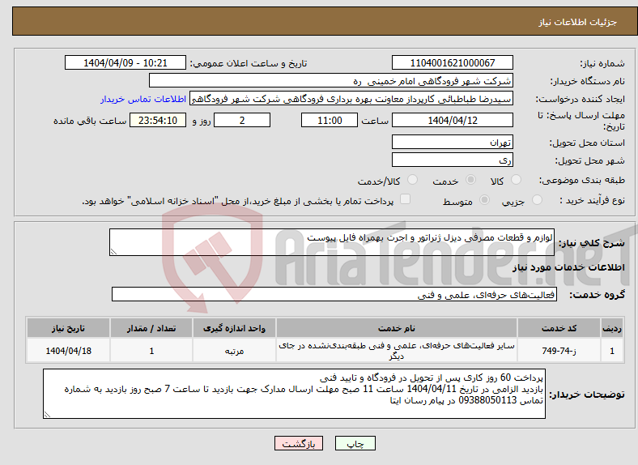Click the service name cell سایر فعالیت‌های حرفه‌ای
Image resolution: width=638 pixels, height=465 pixels.
pyautogui.click(x=396, y=350)
